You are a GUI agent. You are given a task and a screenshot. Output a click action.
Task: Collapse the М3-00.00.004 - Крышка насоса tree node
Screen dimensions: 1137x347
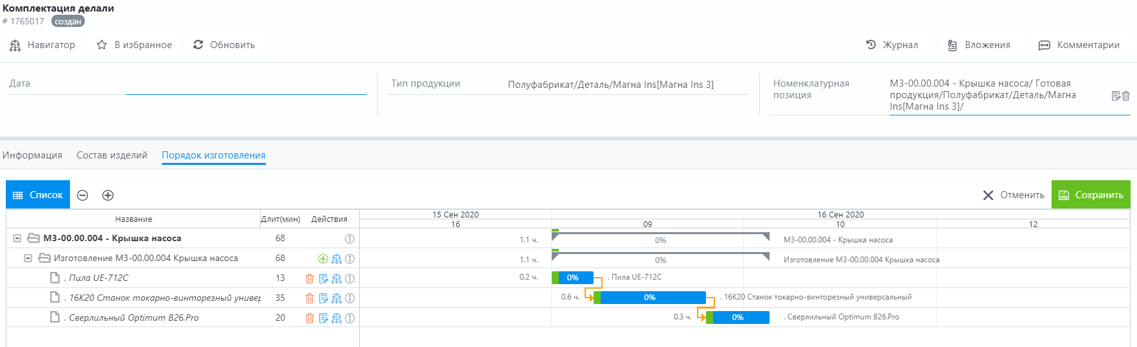pyautogui.click(x=17, y=239)
